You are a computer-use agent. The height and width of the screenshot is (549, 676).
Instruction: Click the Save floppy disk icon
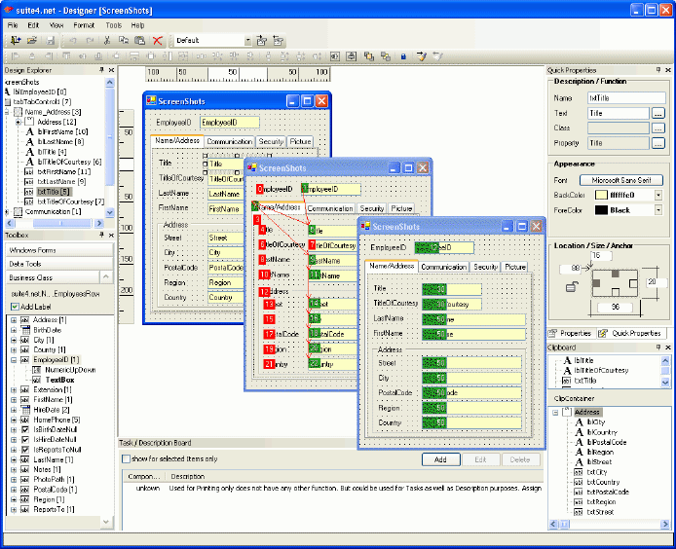pyautogui.click(x=49, y=41)
